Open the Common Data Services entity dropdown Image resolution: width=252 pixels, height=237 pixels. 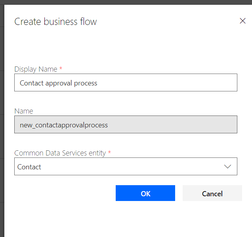[x=119, y=167]
